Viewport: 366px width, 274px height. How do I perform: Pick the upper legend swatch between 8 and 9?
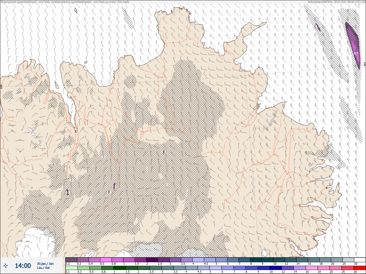[256, 260]
